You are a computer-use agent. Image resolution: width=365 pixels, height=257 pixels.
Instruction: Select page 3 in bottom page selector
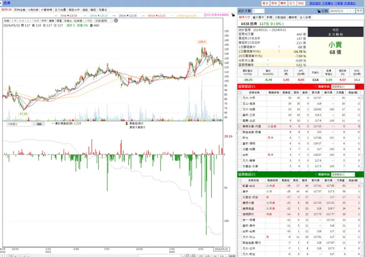[11, 256]
